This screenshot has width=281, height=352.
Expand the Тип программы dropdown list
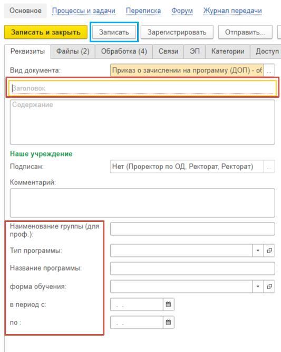pyautogui.click(x=258, y=251)
